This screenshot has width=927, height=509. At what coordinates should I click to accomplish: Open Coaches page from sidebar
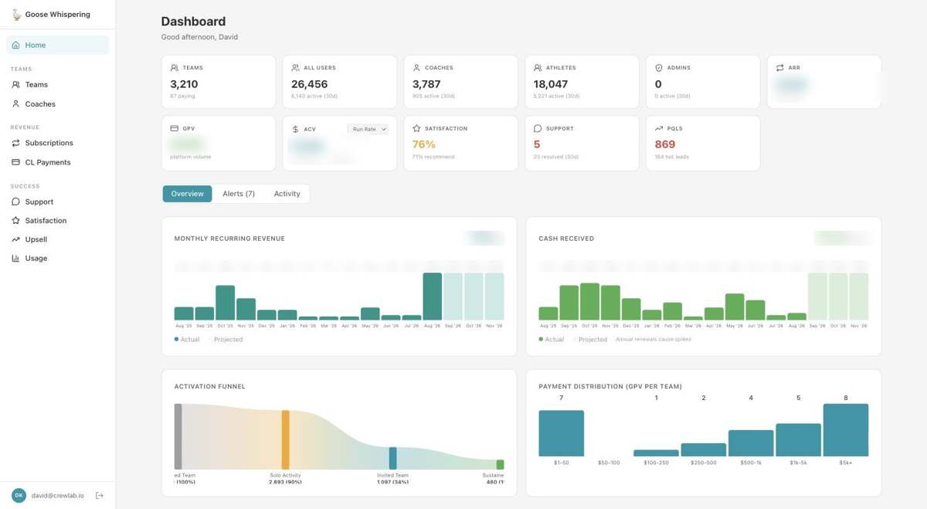tap(58, 103)
